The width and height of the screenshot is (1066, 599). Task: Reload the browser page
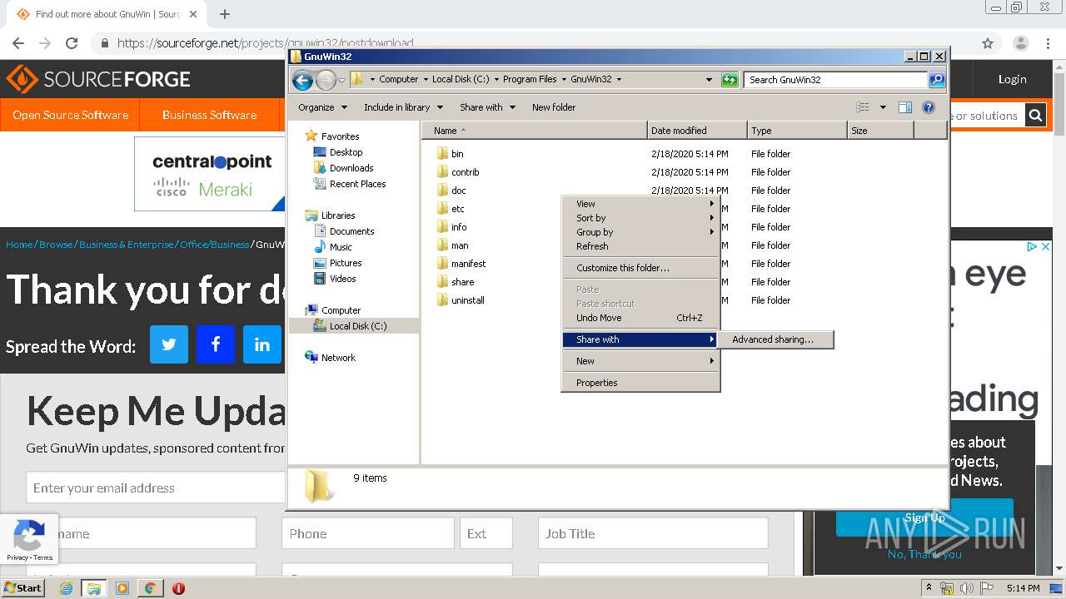[x=72, y=43]
